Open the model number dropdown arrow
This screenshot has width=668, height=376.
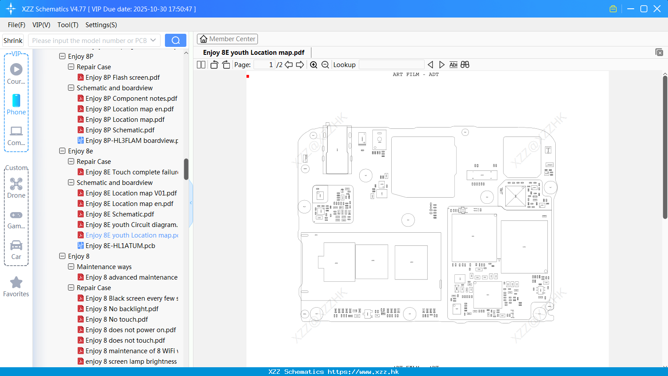point(153,40)
